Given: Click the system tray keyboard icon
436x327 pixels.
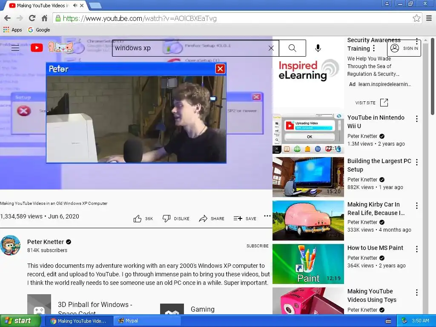Looking at the screenshot, I should 388,321.
